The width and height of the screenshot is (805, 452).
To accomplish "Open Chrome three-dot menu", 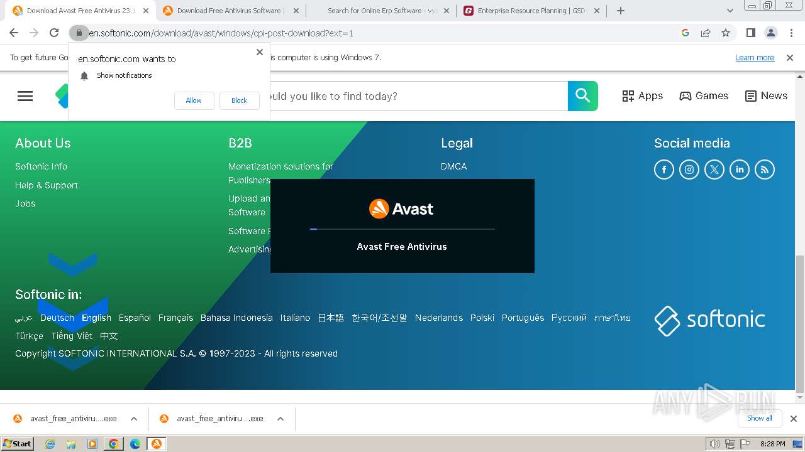I will tap(791, 33).
